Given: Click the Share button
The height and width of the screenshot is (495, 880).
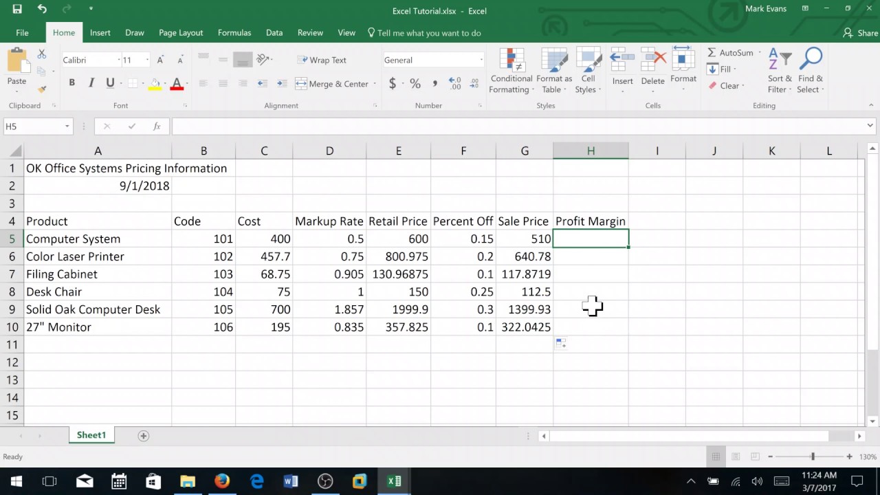Looking at the screenshot, I should [x=861, y=33].
